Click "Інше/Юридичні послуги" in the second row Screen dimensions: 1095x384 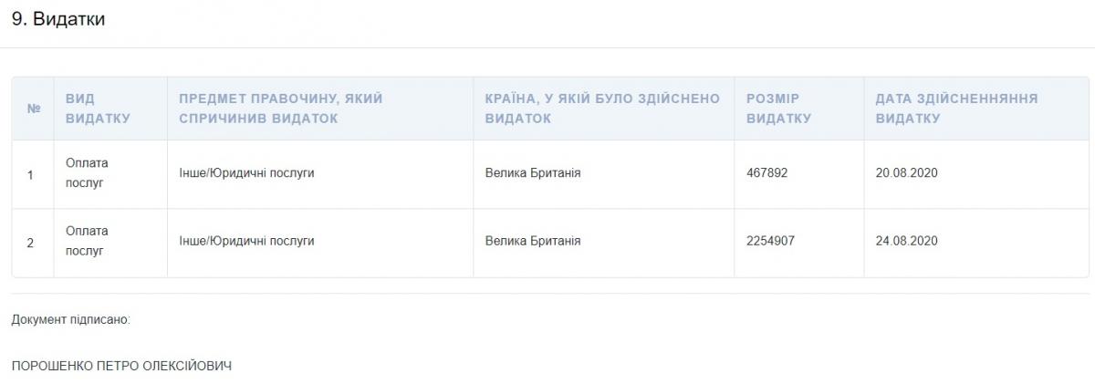click(246, 242)
